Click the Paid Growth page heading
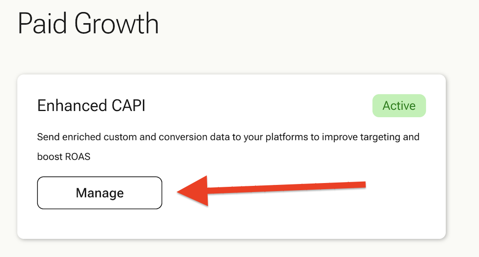The height and width of the screenshot is (257, 479). [x=88, y=24]
